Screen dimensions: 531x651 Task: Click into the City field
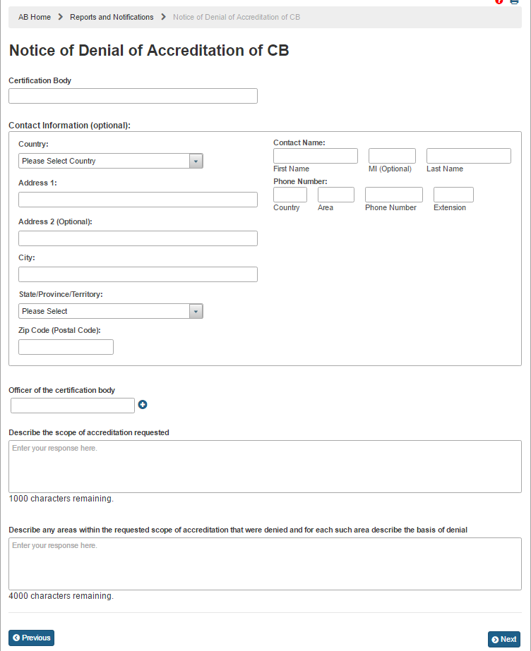138,274
